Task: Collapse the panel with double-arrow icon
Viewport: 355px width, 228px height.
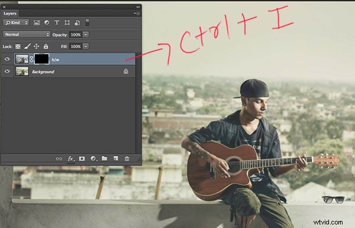Action: point(138,7)
